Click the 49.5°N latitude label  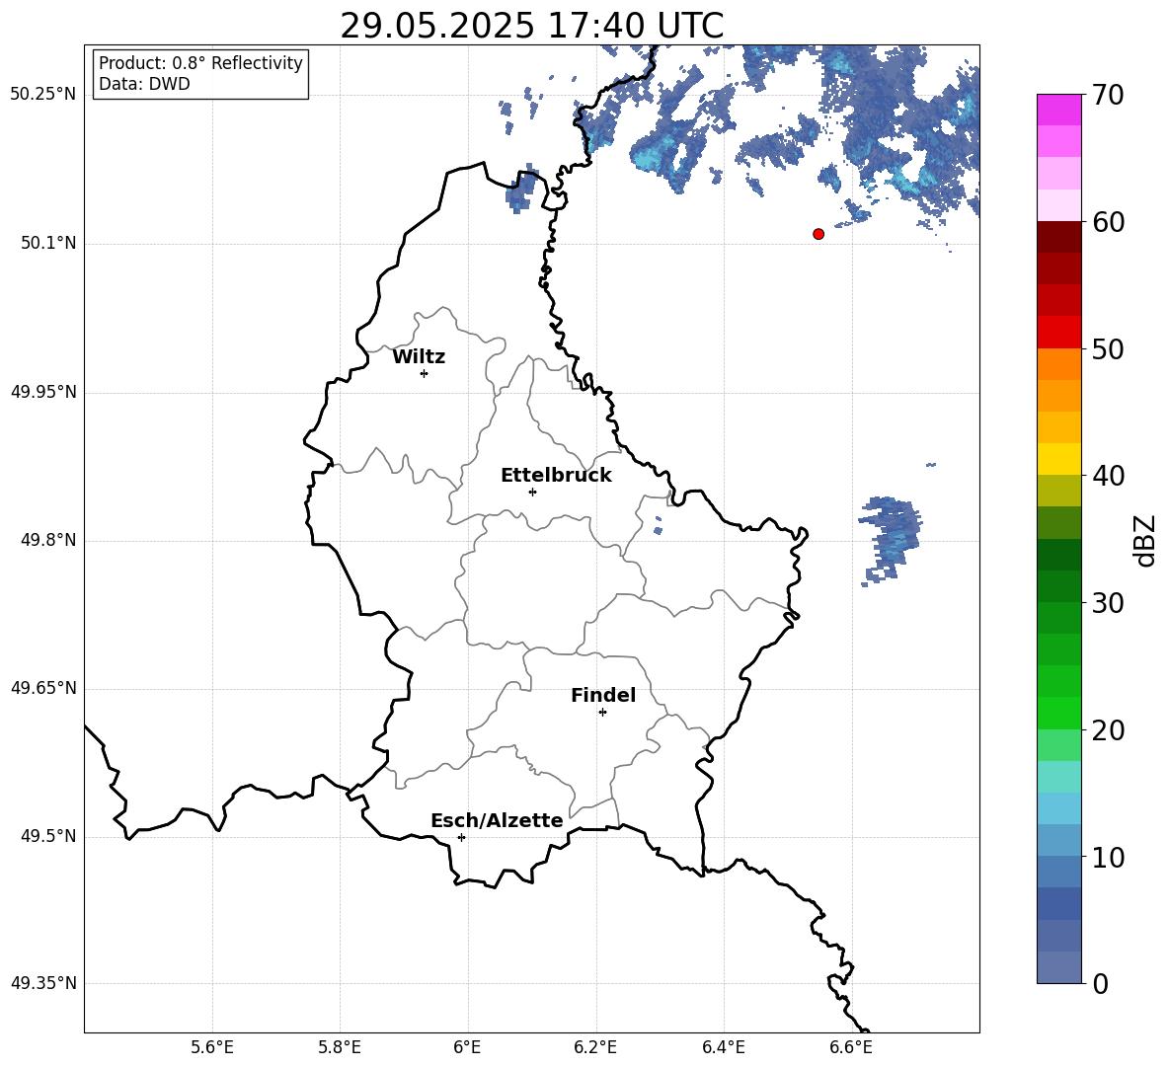[x=48, y=836]
